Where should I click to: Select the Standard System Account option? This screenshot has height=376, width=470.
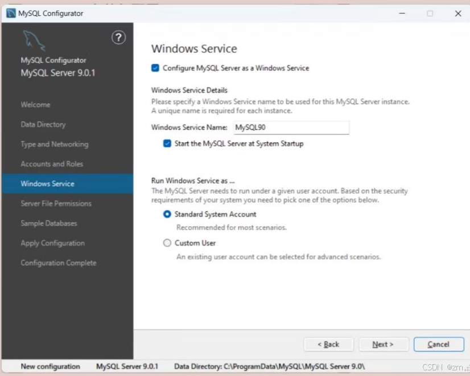point(167,214)
